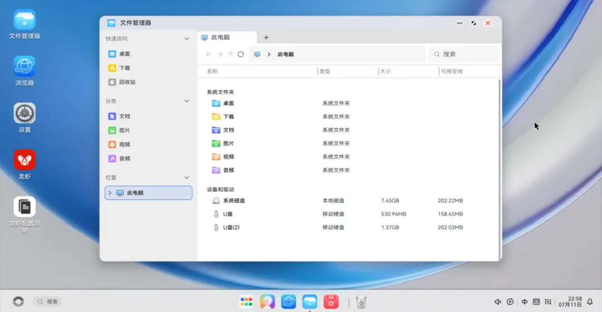Collapse the 快速访问 section

(x=187, y=39)
